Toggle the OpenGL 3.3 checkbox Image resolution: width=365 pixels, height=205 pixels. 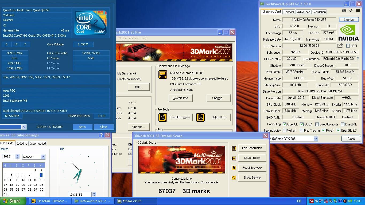click(x=338, y=131)
